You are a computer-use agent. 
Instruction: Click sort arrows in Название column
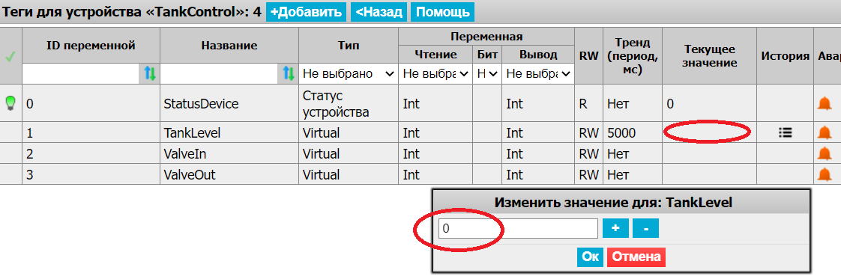(x=289, y=73)
